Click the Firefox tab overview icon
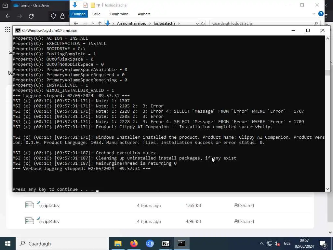The width and height of the screenshot is (333, 250). (5, 6)
